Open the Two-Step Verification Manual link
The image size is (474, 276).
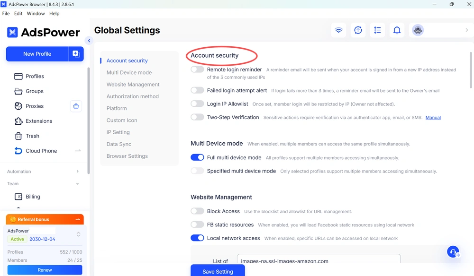tap(433, 118)
